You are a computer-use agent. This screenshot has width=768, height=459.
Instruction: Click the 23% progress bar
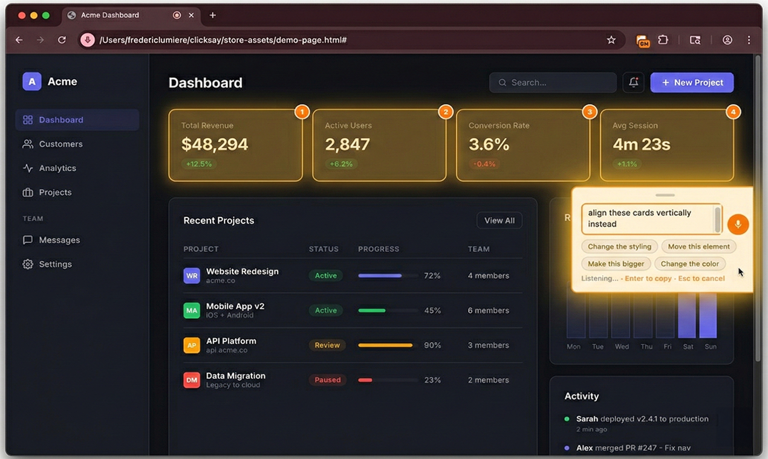(388, 380)
